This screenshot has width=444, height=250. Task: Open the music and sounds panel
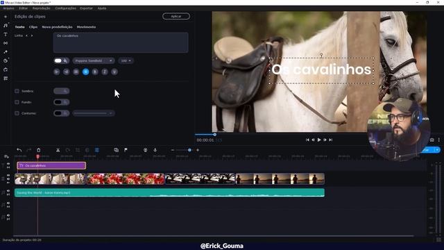tap(6, 26)
